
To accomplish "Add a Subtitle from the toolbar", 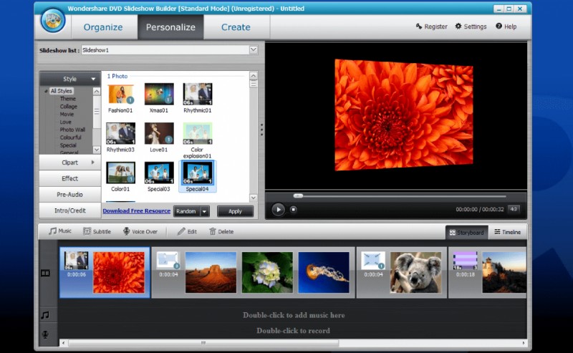I will tap(97, 231).
